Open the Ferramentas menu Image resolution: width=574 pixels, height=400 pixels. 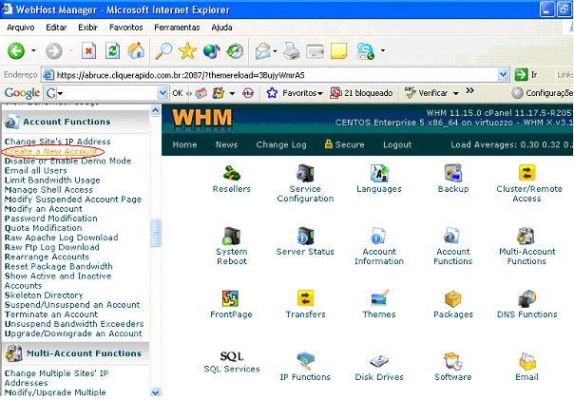point(177,28)
